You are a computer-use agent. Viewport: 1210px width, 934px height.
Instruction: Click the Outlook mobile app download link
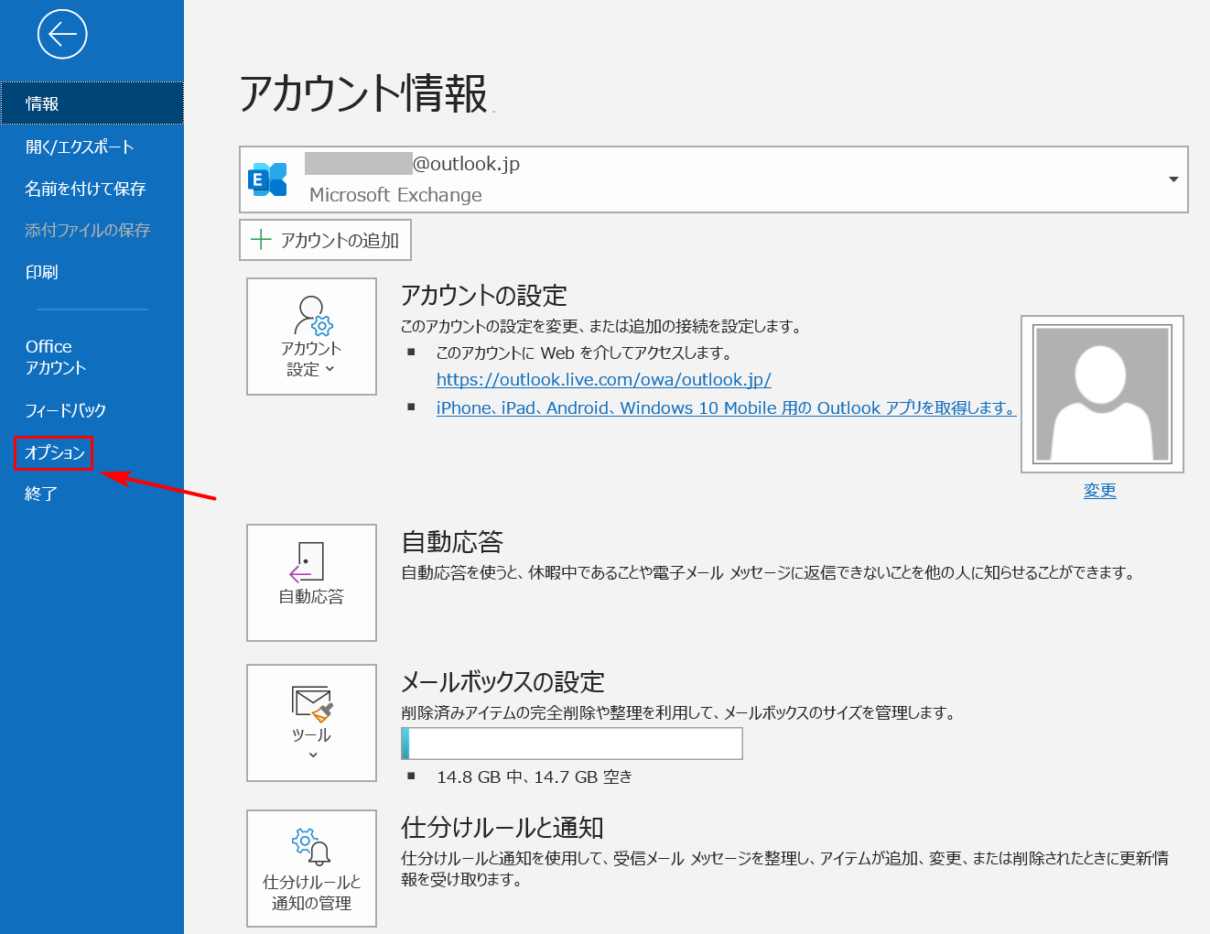coord(725,407)
